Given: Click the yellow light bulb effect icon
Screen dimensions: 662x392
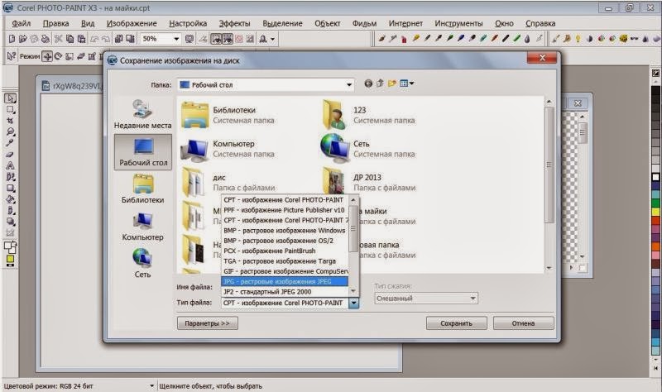Looking at the screenshot, I should pos(578,39).
